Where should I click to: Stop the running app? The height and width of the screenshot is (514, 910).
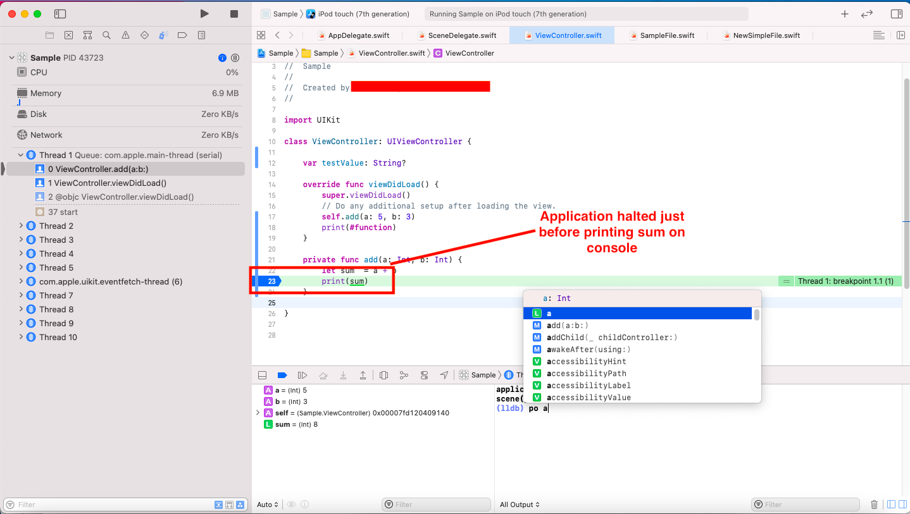click(x=234, y=14)
